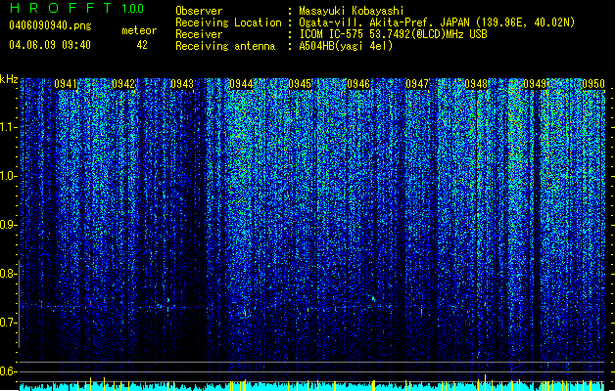This screenshot has height=391, width=616.
Task: Select the filename 0406090940.png
Action: tap(50, 25)
